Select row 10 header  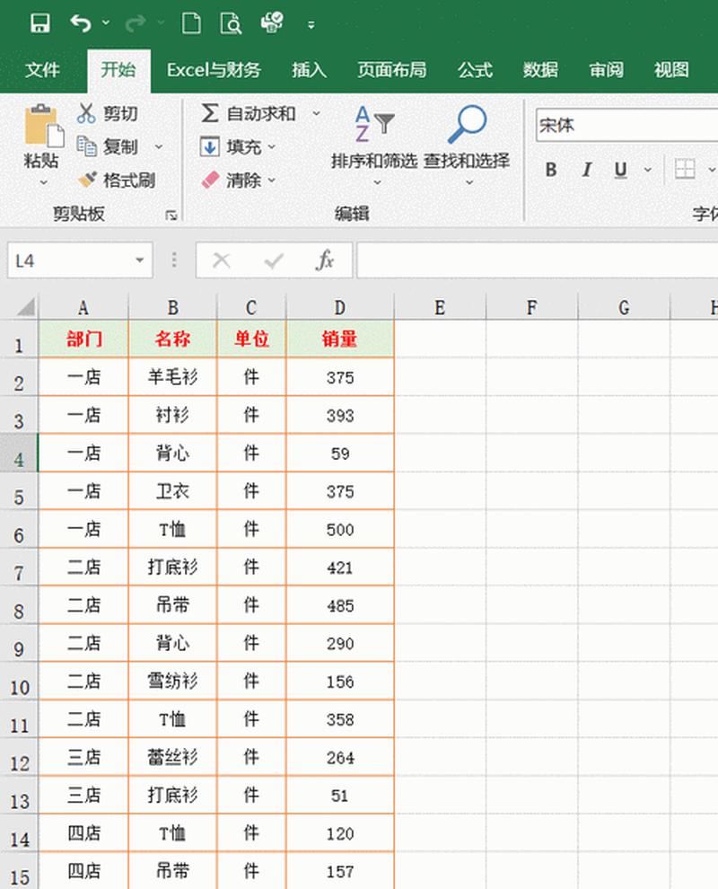[x=19, y=681]
